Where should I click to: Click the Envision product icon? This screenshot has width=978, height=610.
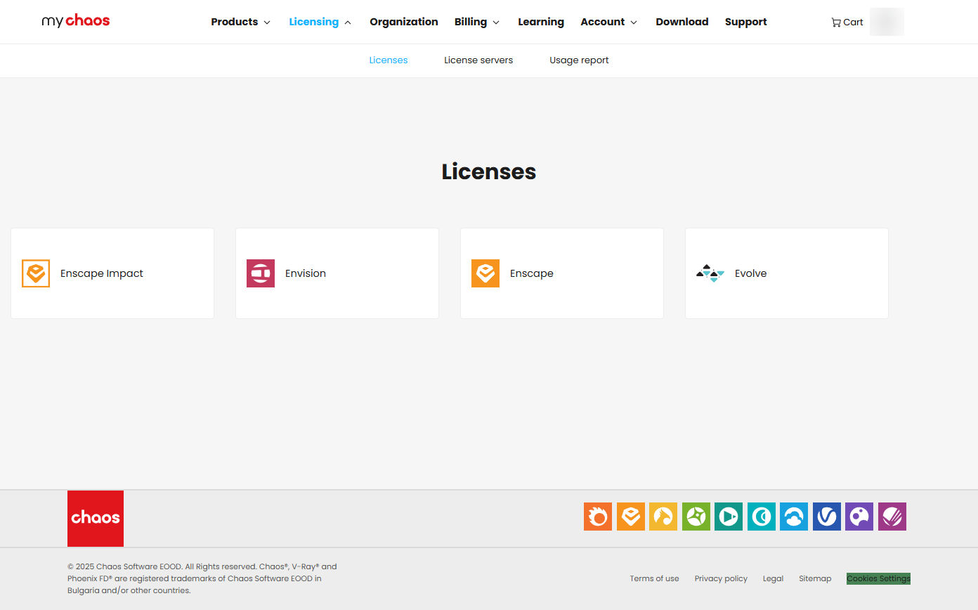tap(260, 273)
